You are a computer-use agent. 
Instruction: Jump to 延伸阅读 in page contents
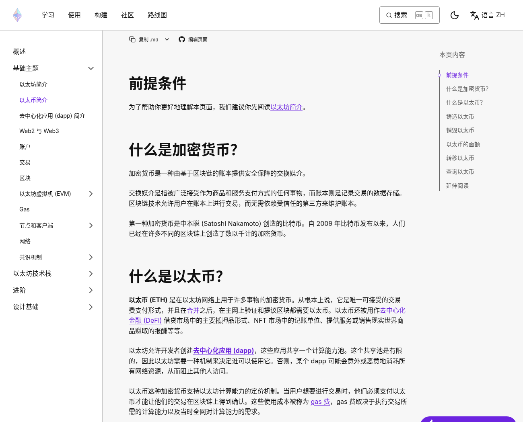(x=457, y=186)
